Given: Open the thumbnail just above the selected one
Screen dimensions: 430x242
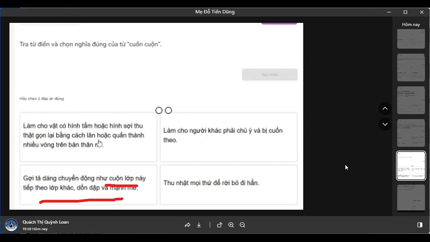Looking at the screenshot, I should 411,133.
